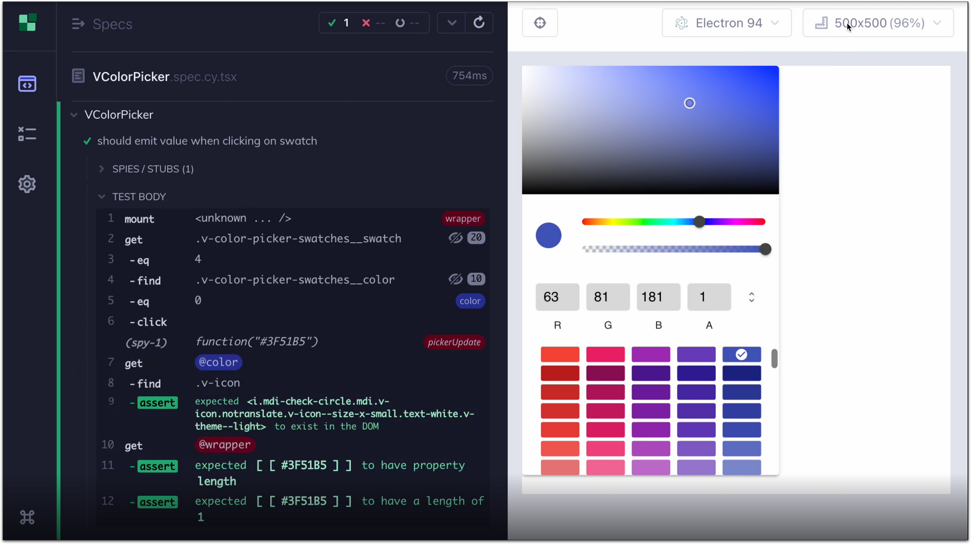Click the VColorPicker.spec.cy.tsx filename
The height and width of the screenshot is (544, 971).
[x=165, y=77]
